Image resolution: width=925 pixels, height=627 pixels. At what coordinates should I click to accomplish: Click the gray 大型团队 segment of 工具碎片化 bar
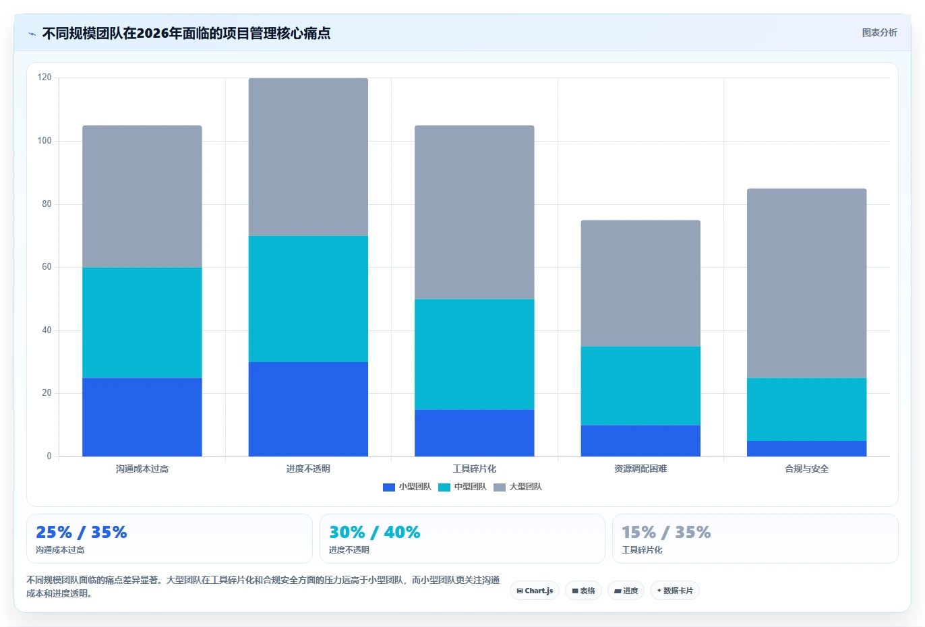475,212
